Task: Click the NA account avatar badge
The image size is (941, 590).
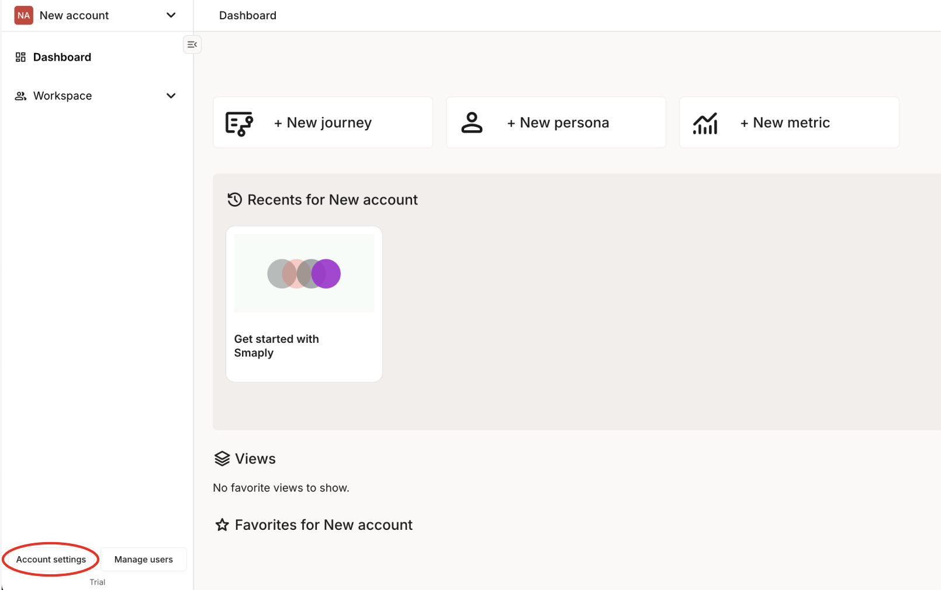Action: [23, 16]
